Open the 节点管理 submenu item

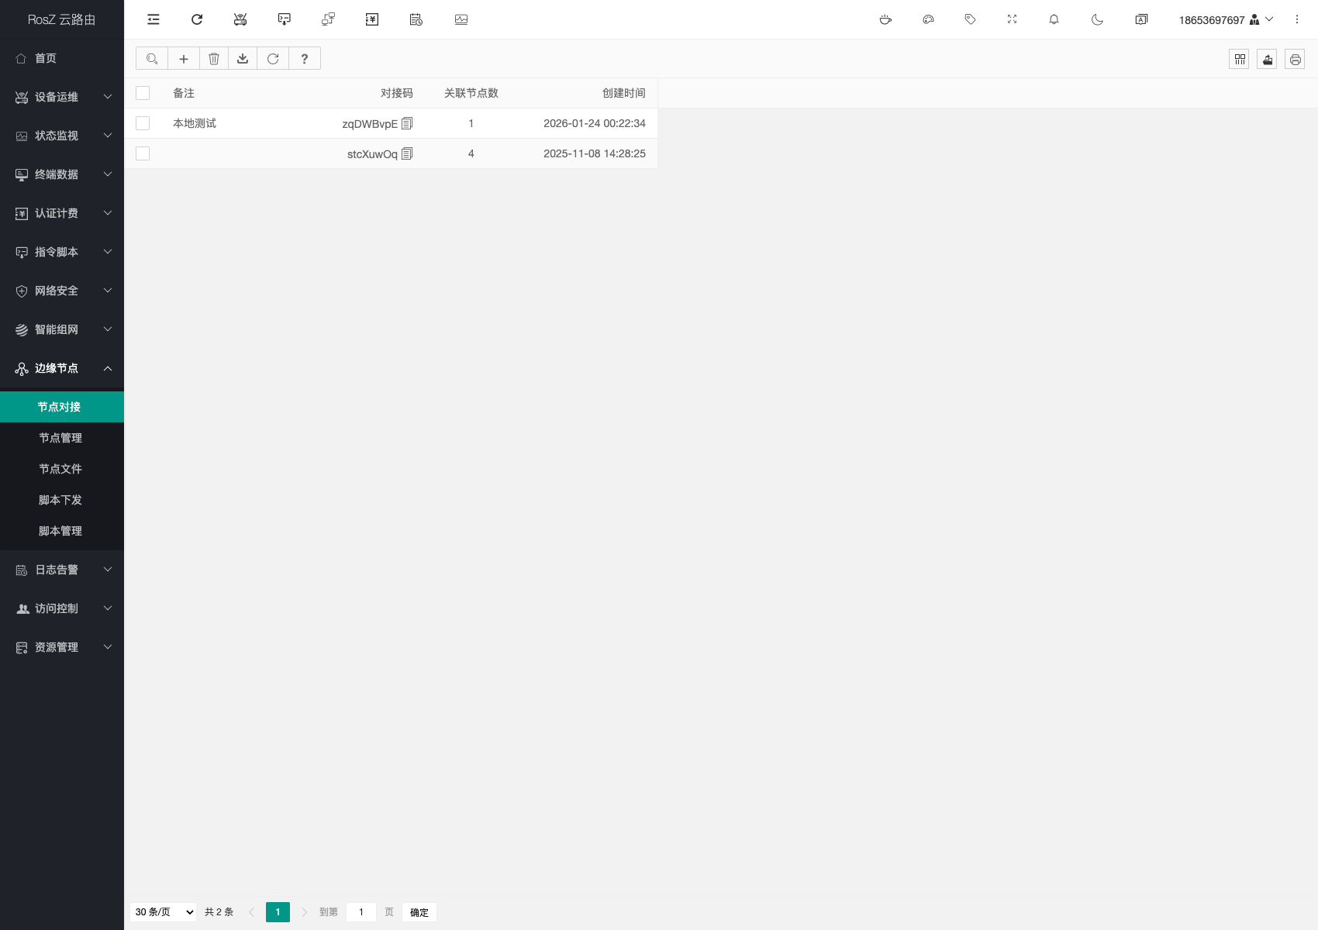pyautogui.click(x=60, y=438)
